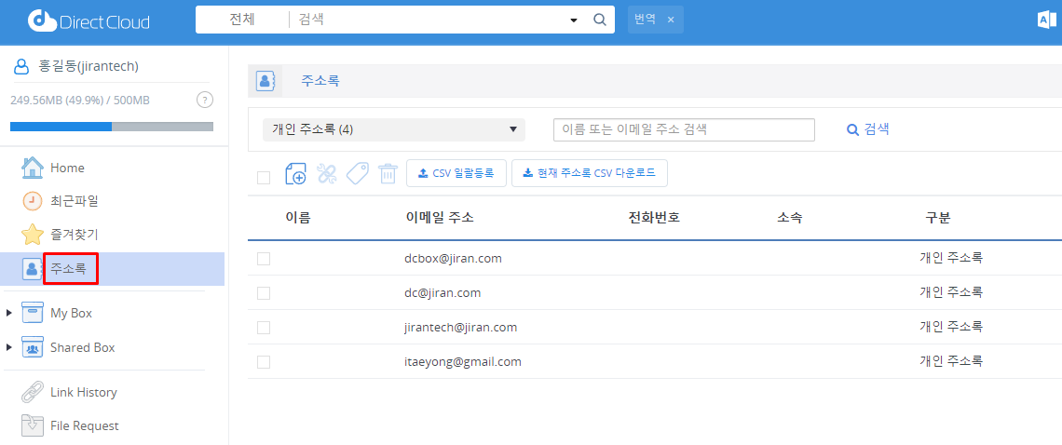Open the 개인 주소록 (4) dropdown
The image size is (1062, 445).
coord(393,129)
